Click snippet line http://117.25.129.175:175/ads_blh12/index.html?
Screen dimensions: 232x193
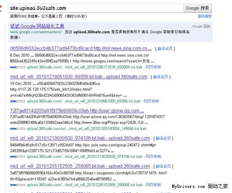(51, 90)
